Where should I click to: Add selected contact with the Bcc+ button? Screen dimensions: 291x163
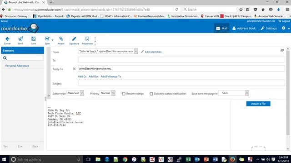(x=35, y=146)
